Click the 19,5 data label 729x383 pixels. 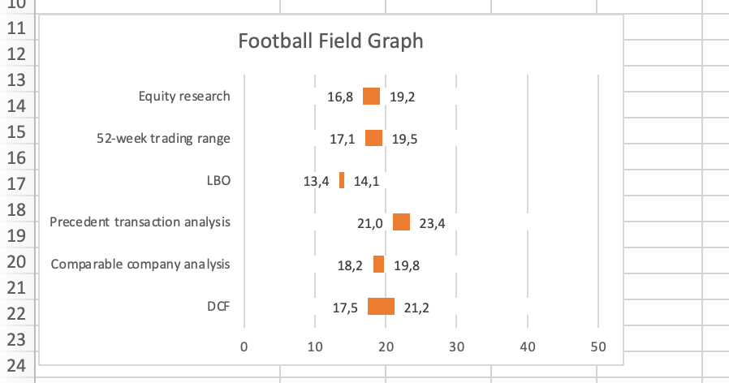tap(403, 140)
